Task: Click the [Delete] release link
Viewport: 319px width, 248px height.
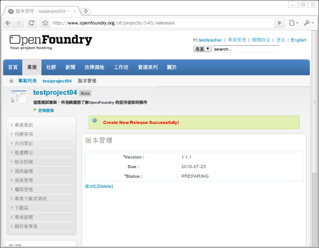Action: point(105,186)
